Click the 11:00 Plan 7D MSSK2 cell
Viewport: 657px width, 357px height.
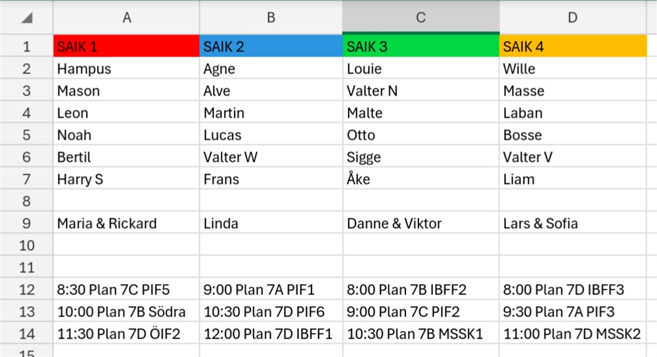573,333
